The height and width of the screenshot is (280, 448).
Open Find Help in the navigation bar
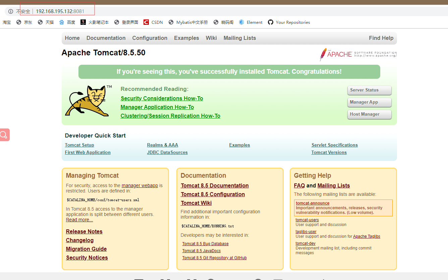pos(381,38)
